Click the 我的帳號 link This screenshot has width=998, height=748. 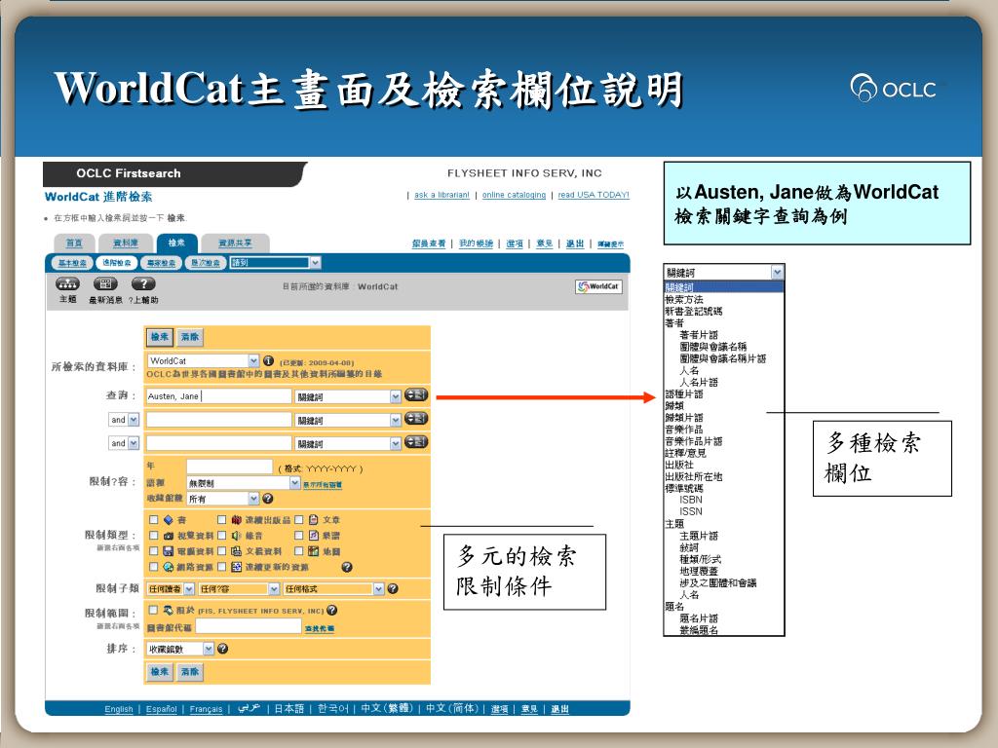[x=476, y=243]
